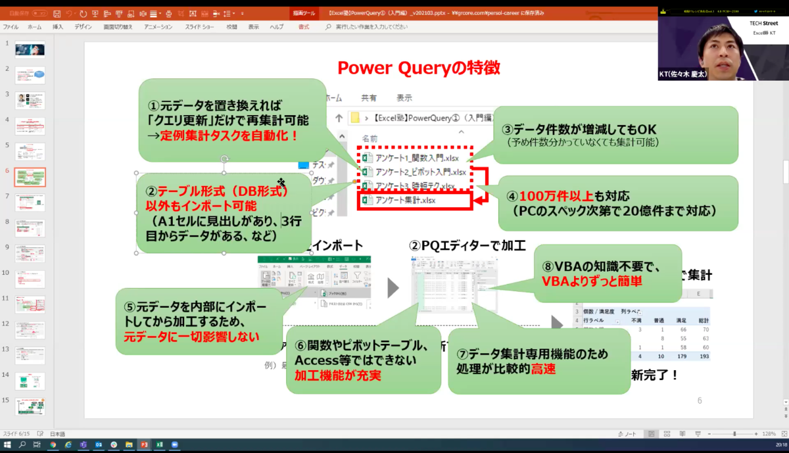Image resolution: width=789 pixels, height=453 pixels.
Task: Open the アニメーション tab
Action: coord(157,27)
